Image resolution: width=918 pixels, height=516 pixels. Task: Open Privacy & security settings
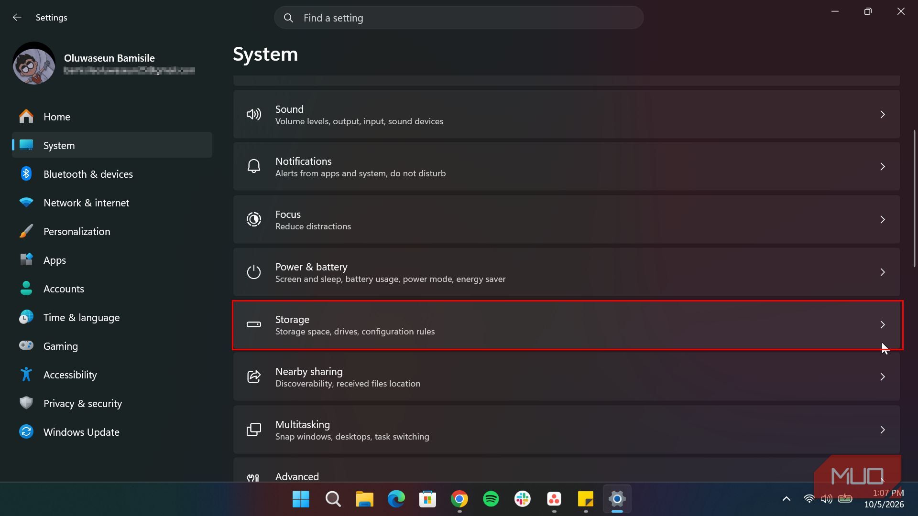pos(112,403)
